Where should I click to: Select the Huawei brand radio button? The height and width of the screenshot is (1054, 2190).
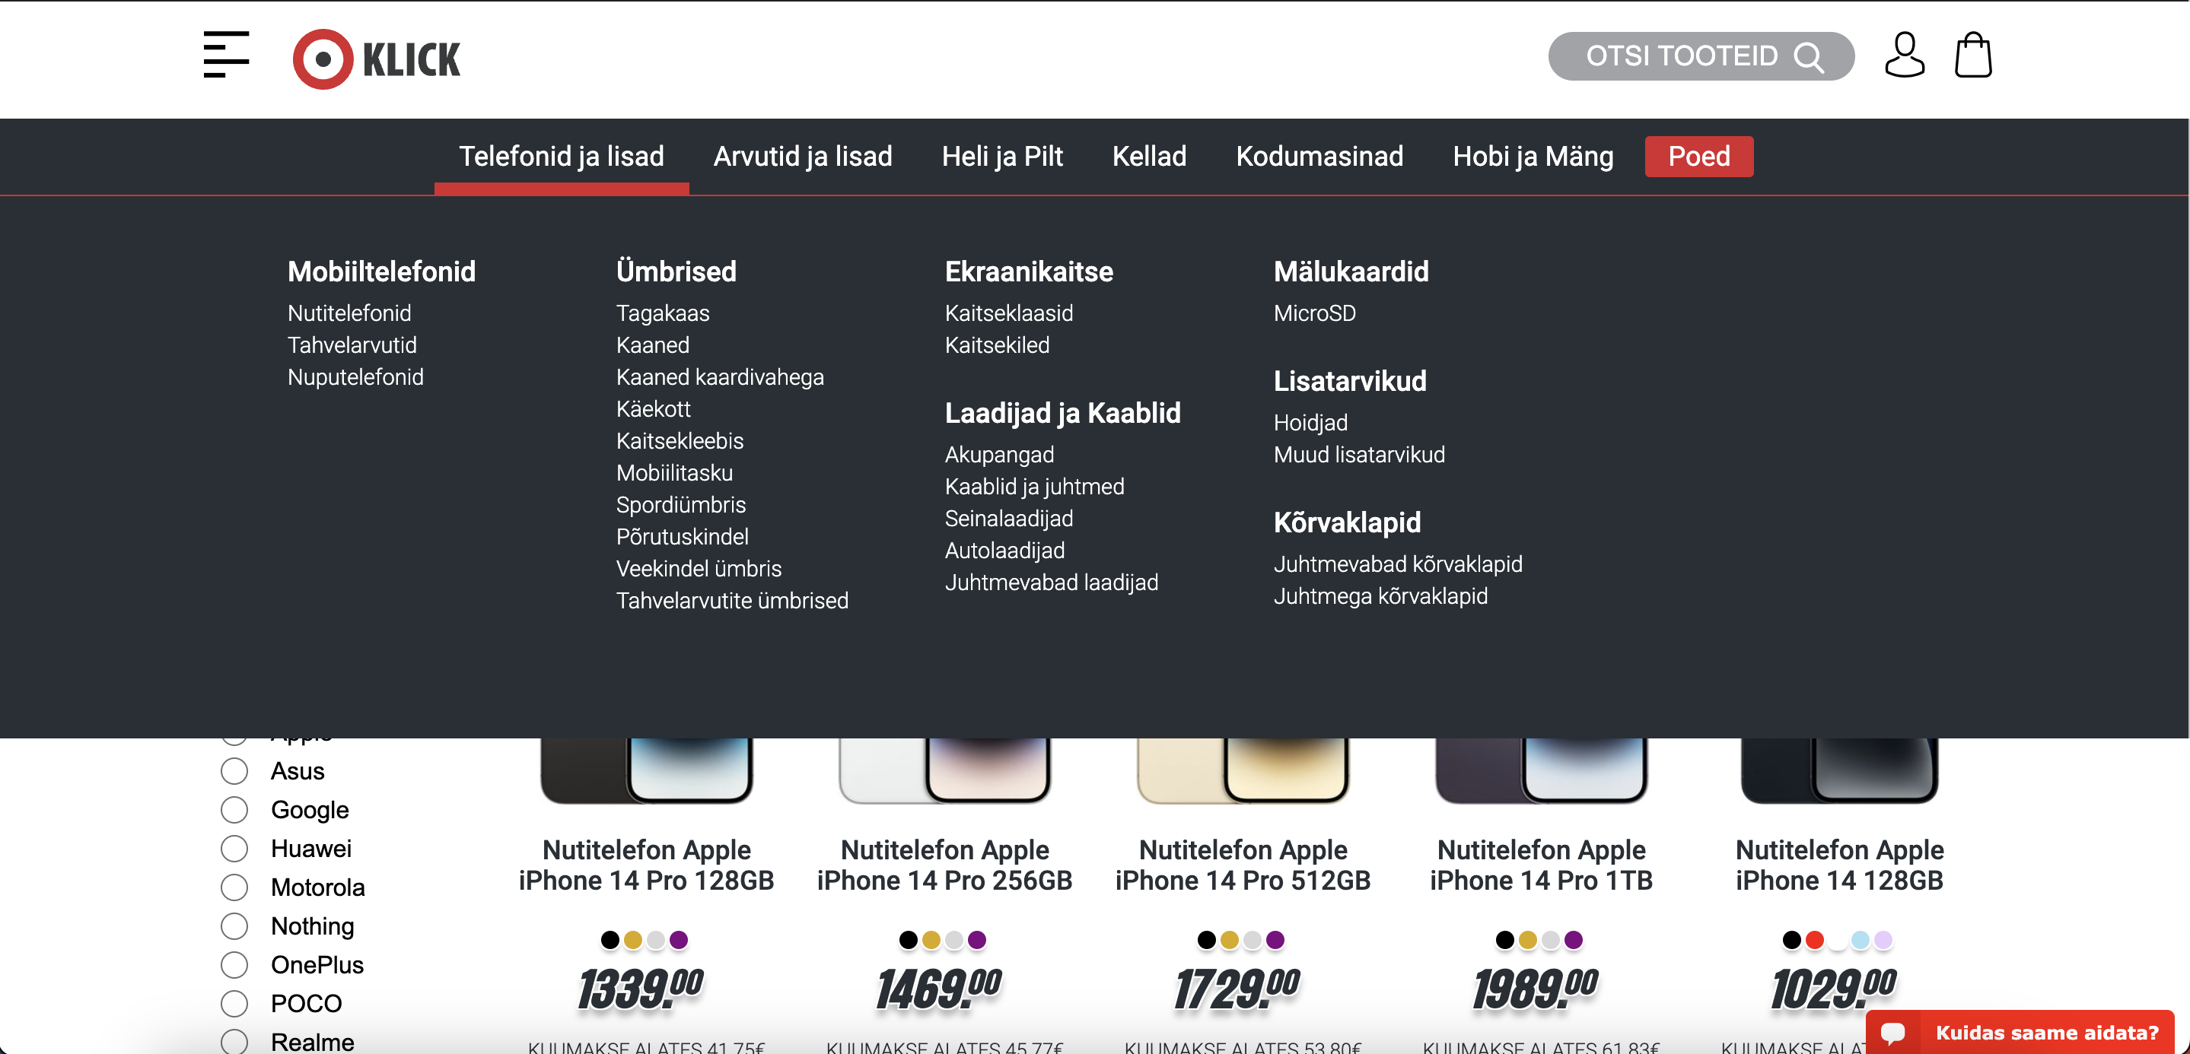(233, 848)
